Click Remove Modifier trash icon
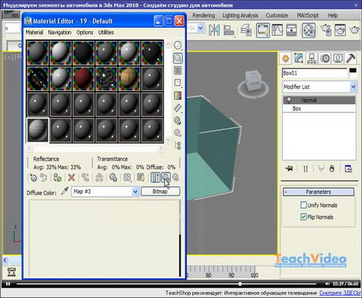 (x=331, y=169)
